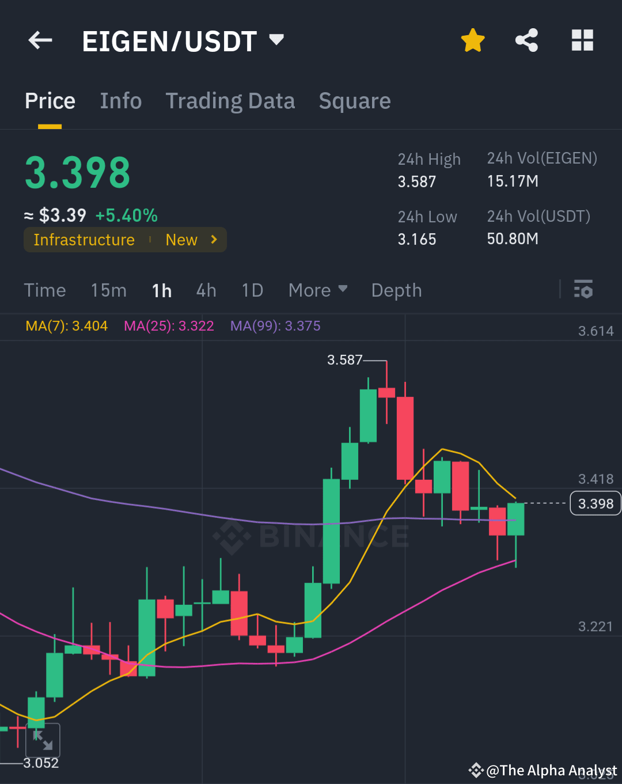Switch to the Square tab
Image resolution: width=622 pixels, height=784 pixels.
(355, 101)
